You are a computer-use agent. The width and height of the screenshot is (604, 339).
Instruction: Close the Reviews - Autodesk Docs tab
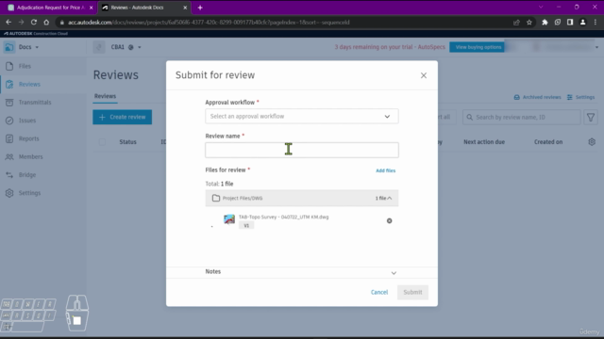[185, 8]
